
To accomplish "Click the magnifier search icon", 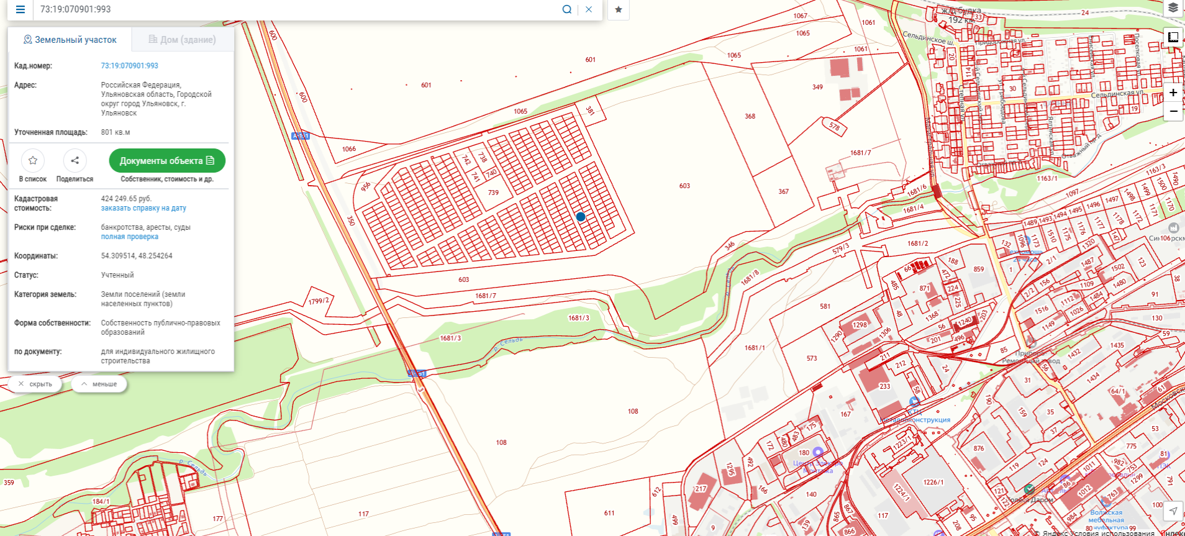I will [566, 9].
